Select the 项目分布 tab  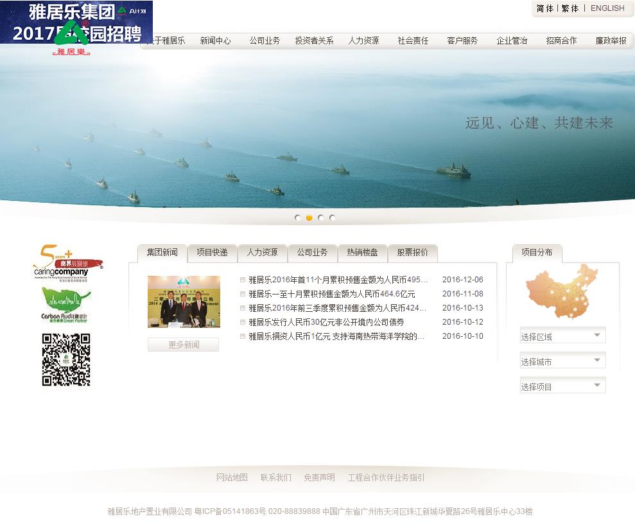click(537, 253)
